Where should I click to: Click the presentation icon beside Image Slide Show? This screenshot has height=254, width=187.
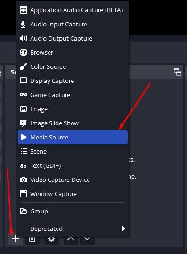(24, 123)
